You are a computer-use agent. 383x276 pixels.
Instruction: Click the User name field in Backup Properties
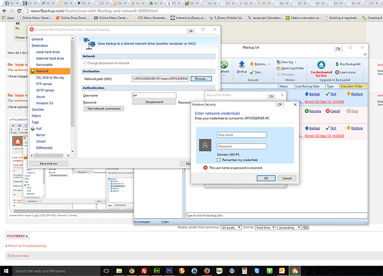pos(154,96)
